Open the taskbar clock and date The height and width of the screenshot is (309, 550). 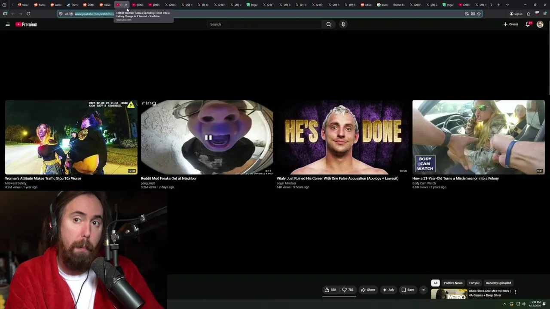click(535, 304)
